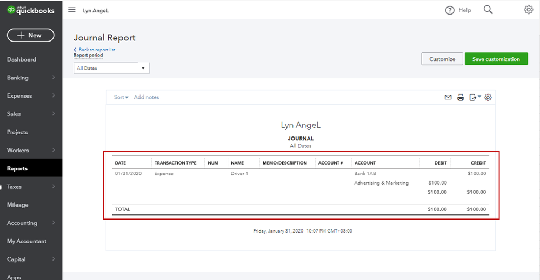
Task: Open Workers in the sidebar
Action: coord(18,151)
